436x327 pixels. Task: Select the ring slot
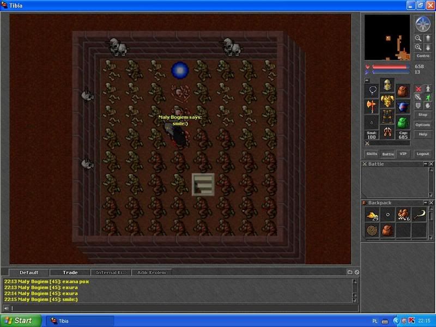click(372, 123)
